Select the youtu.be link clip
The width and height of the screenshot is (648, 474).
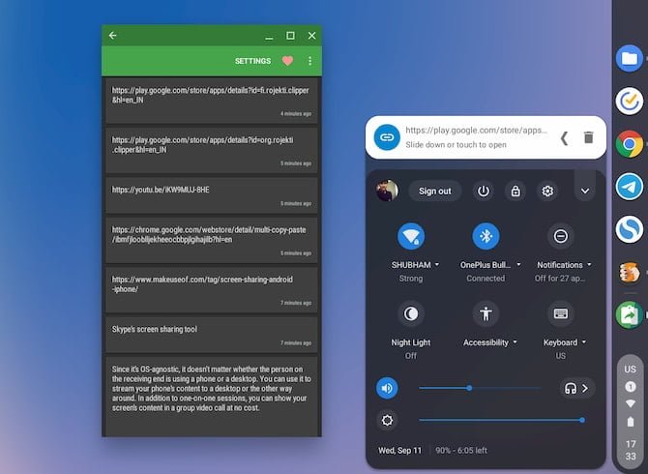(x=211, y=195)
